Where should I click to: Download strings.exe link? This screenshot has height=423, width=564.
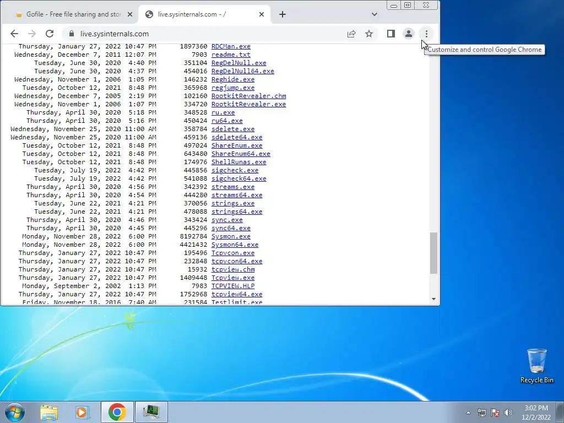tap(233, 204)
